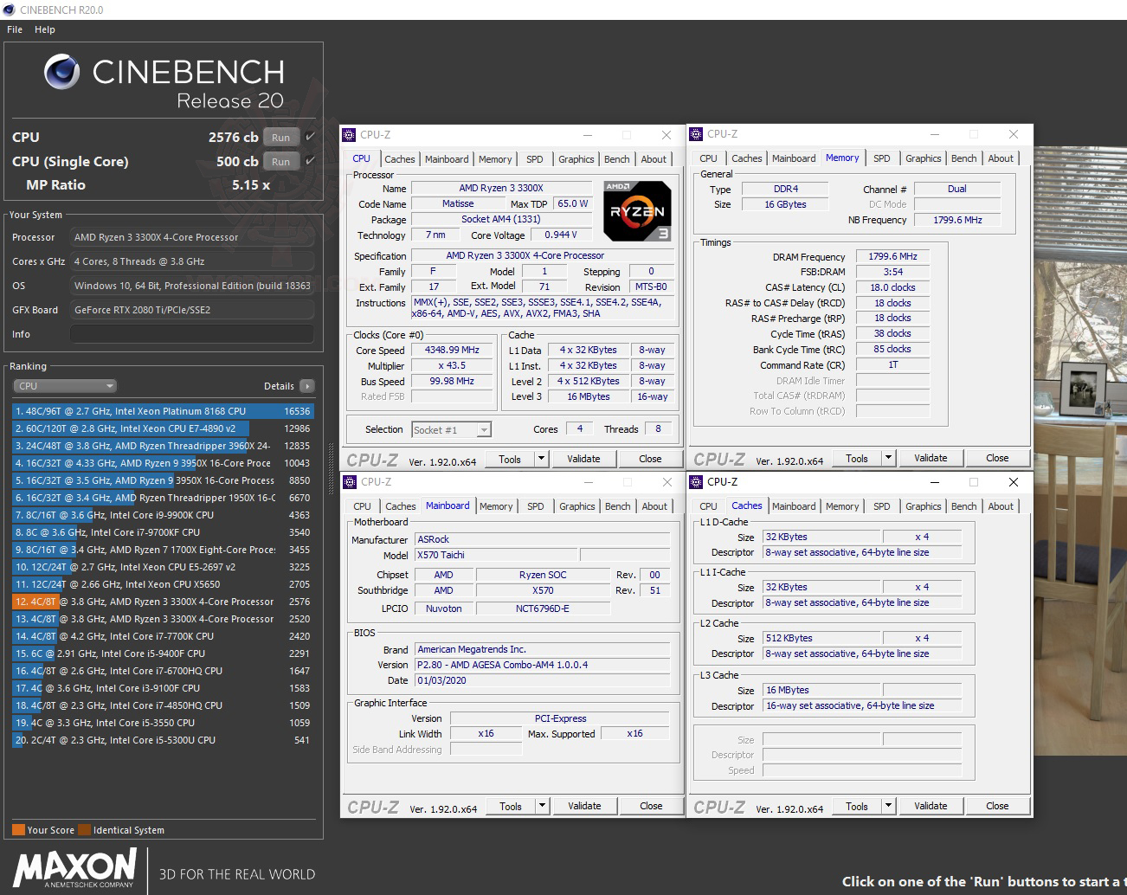
Task: Click the Cores value field in CPU-Z
Action: point(579,428)
